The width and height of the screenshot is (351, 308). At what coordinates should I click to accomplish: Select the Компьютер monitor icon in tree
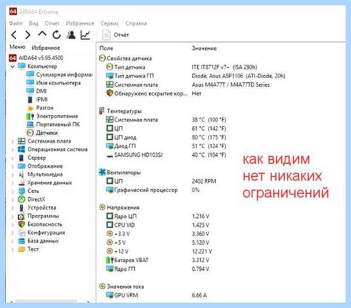[x=22, y=66]
